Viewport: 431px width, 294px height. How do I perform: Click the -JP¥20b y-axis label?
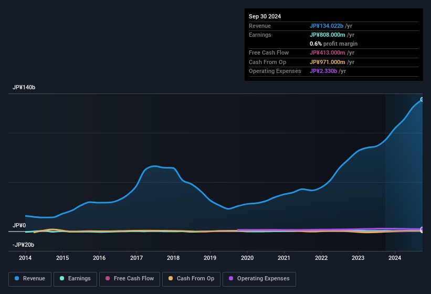(24, 245)
